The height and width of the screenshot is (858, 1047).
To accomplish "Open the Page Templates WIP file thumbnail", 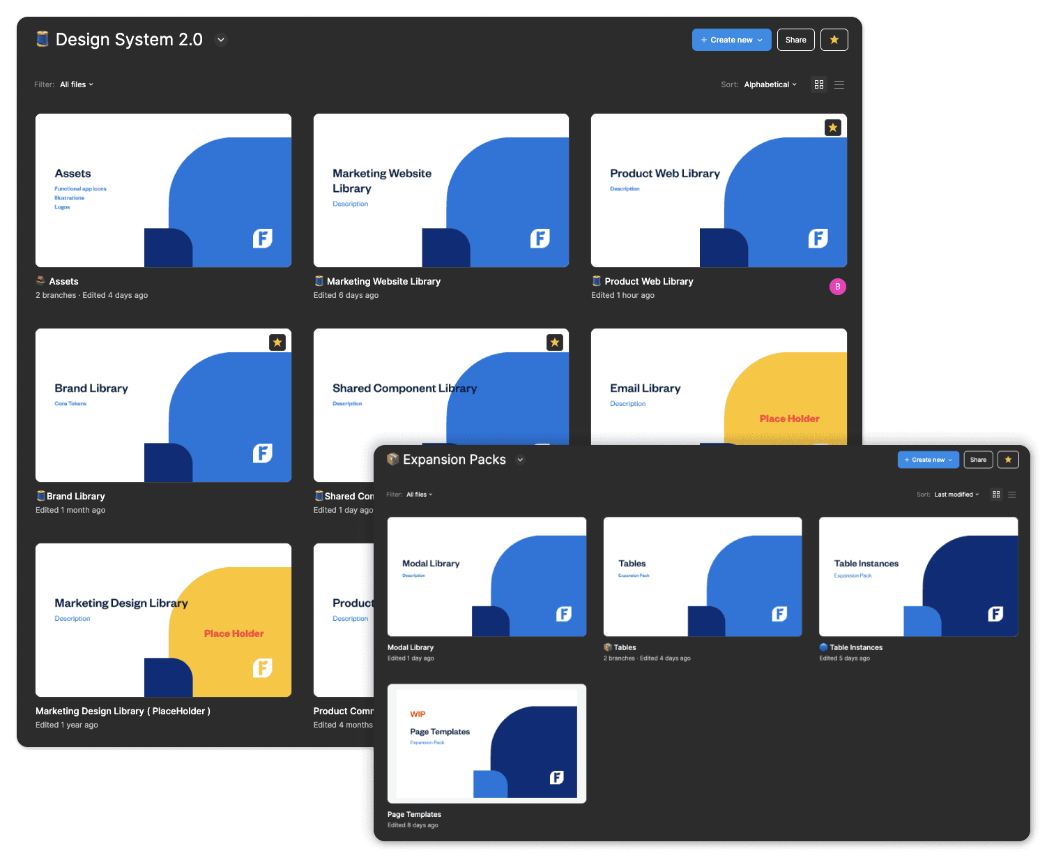I will tap(487, 744).
